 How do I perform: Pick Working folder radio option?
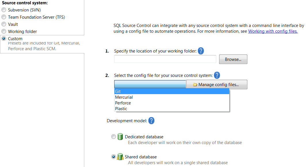pos(4,31)
